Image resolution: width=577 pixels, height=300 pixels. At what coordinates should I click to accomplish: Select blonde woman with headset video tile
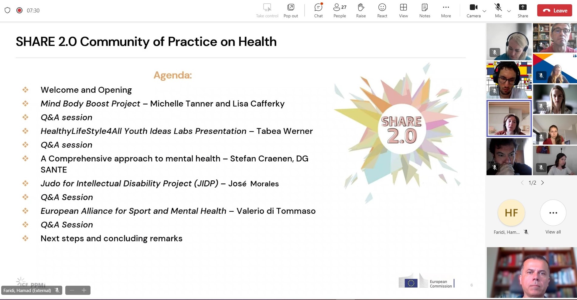(x=509, y=42)
